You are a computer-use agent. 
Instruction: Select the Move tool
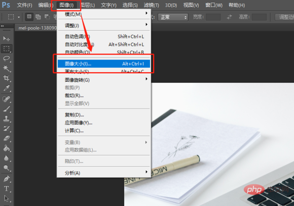[7, 39]
